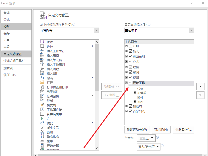This screenshot has height=156, width=208.
Task: Move selected tab down with arrow button
Action: (x=200, y=95)
